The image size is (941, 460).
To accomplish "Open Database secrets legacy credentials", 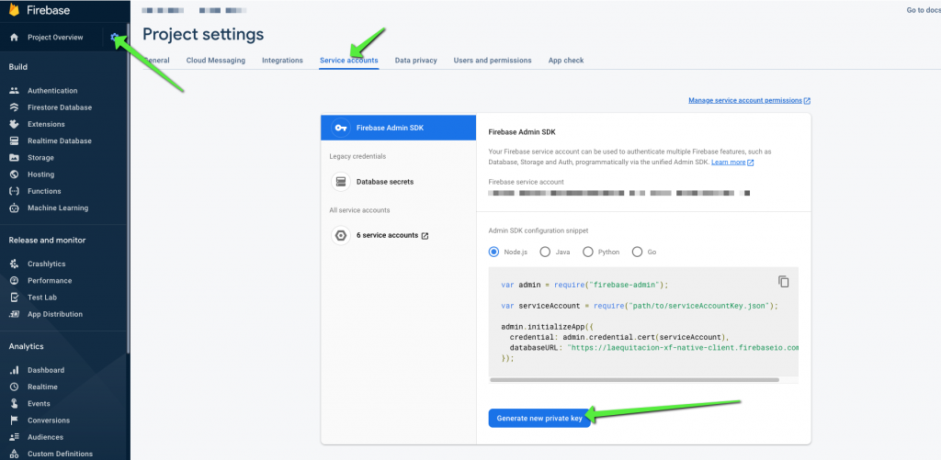I will 385,182.
